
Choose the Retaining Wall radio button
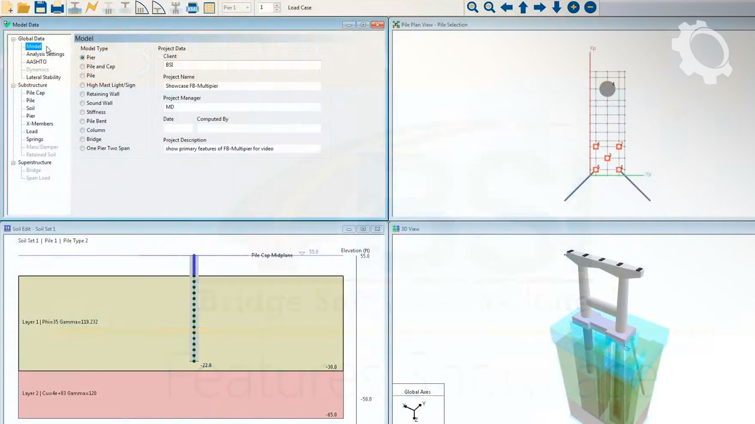click(x=83, y=94)
